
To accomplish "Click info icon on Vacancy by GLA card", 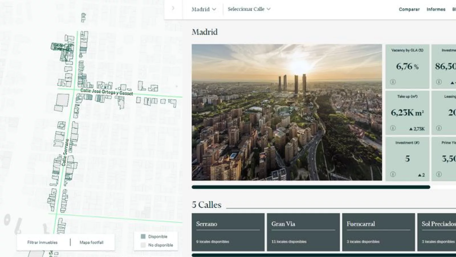I will click(393, 82).
